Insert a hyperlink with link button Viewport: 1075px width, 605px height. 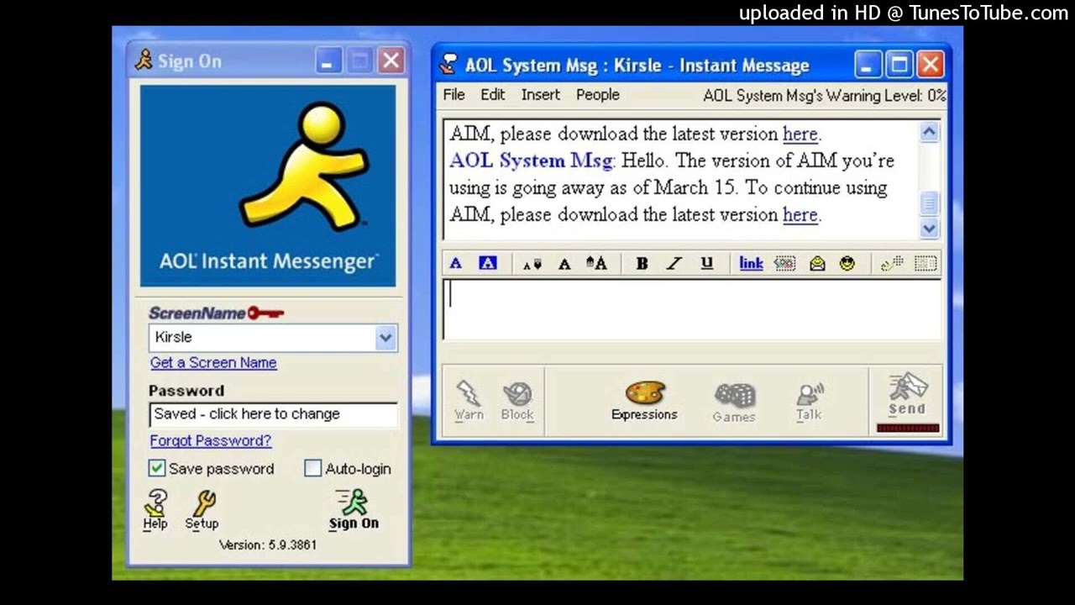(751, 263)
